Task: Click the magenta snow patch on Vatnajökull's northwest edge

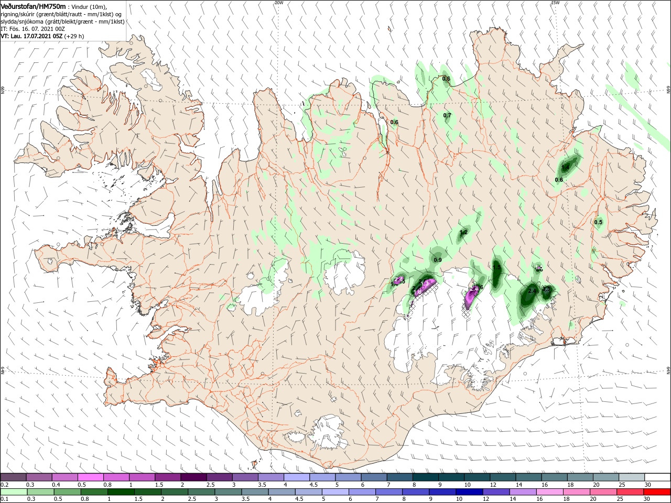Action: [x=425, y=287]
